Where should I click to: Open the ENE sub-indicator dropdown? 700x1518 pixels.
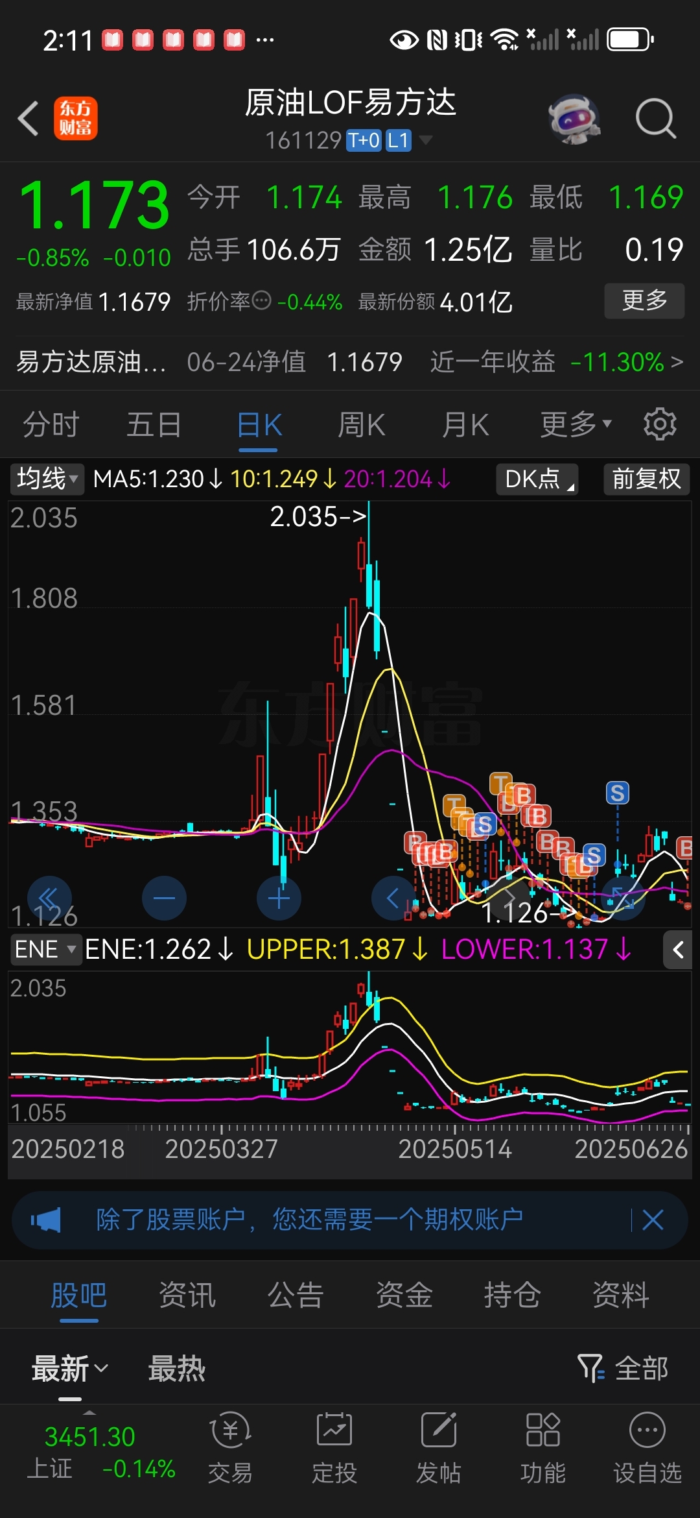[x=45, y=949]
